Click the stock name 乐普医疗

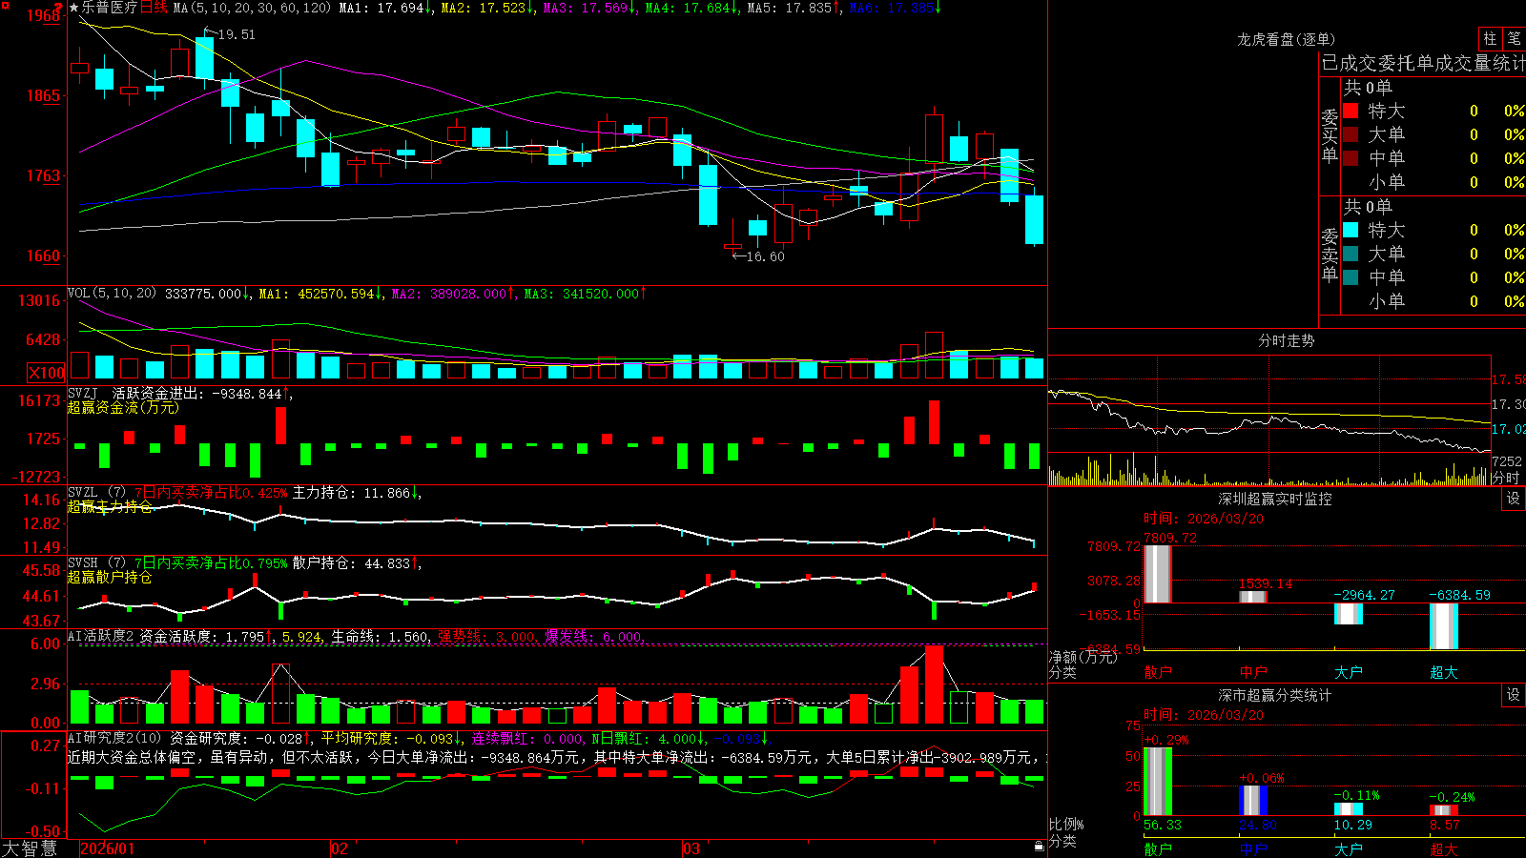click(x=110, y=8)
